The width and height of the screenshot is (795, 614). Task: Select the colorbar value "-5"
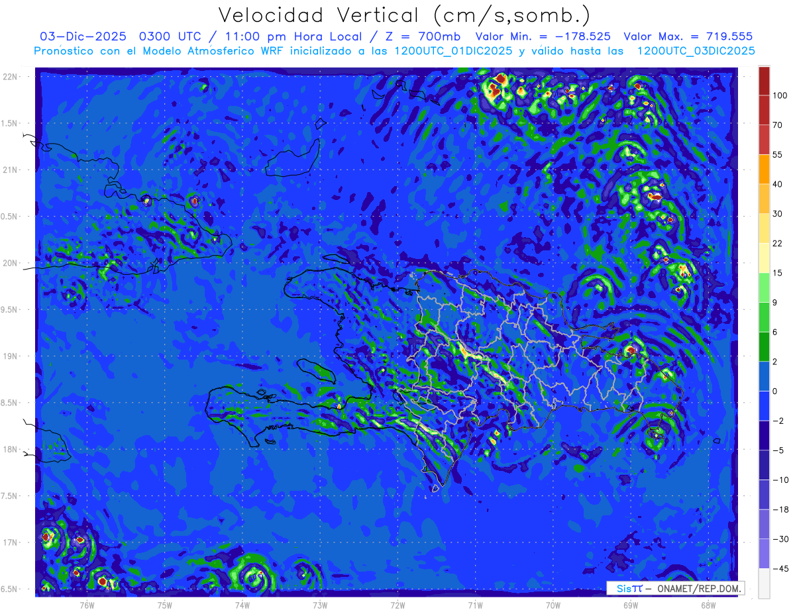(x=778, y=450)
